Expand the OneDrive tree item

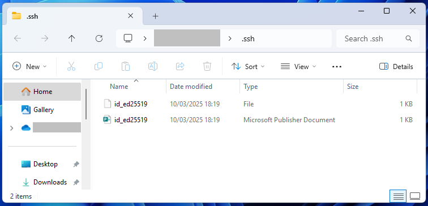(11, 128)
